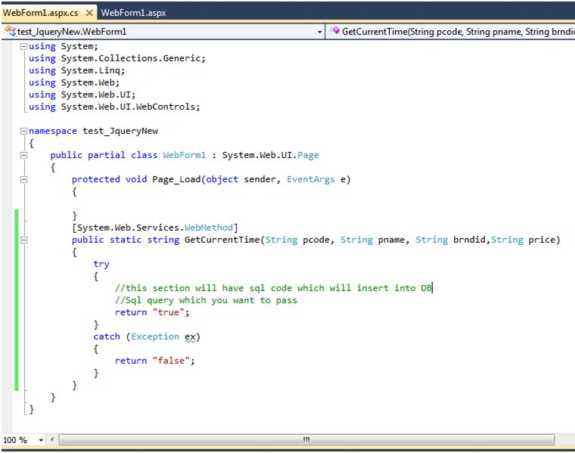The width and height of the screenshot is (575, 453).
Task: Click the WebMethod attribute text
Action: click(x=210, y=228)
